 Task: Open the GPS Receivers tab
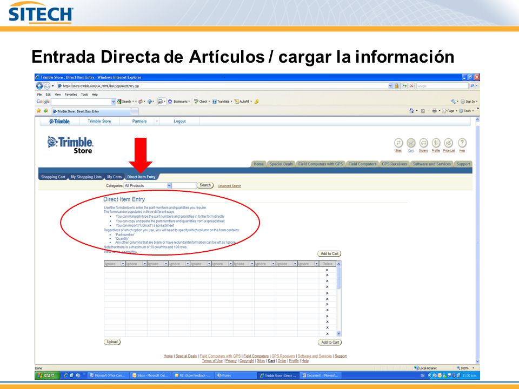[394, 164]
